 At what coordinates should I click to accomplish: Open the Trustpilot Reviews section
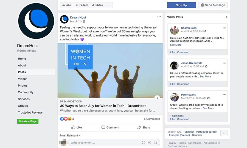[x=30, y=113]
